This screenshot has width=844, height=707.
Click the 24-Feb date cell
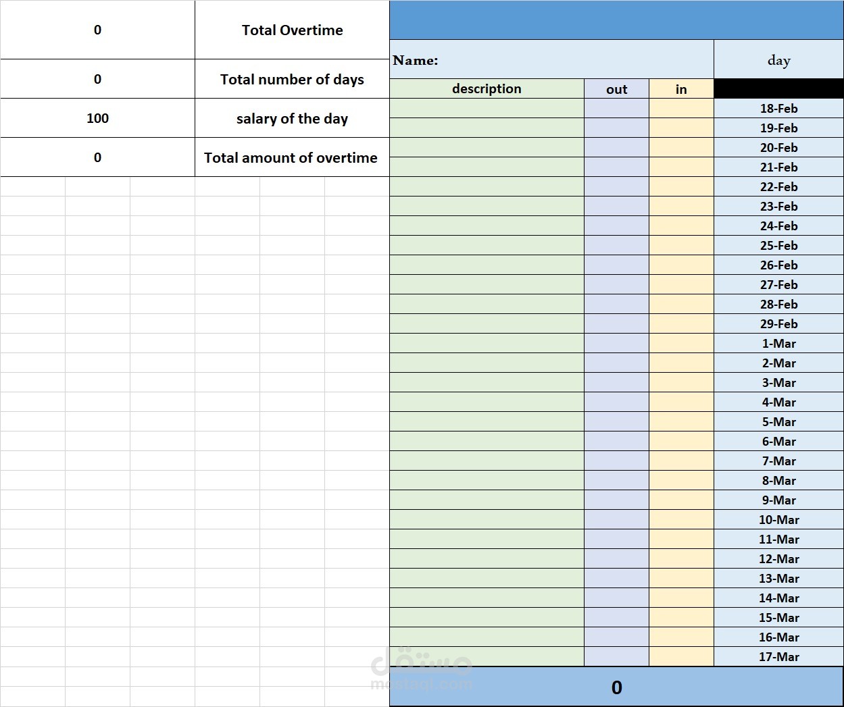click(778, 226)
